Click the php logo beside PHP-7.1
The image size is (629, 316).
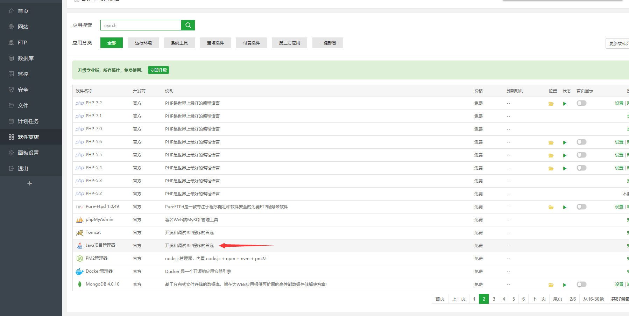pos(80,116)
